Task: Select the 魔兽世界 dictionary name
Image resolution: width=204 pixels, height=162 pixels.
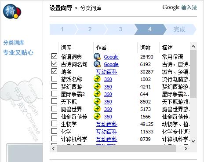Action: point(71,109)
